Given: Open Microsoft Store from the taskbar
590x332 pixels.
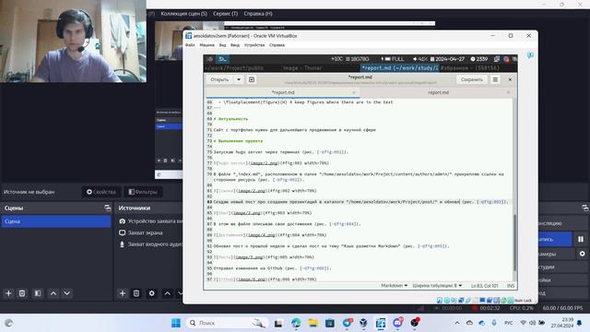Looking at the screenshot, I should pyautogui.click(x=330, y=323).
